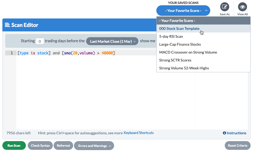
Task: Click the Save As pencil icon
Action: (224, 7)
